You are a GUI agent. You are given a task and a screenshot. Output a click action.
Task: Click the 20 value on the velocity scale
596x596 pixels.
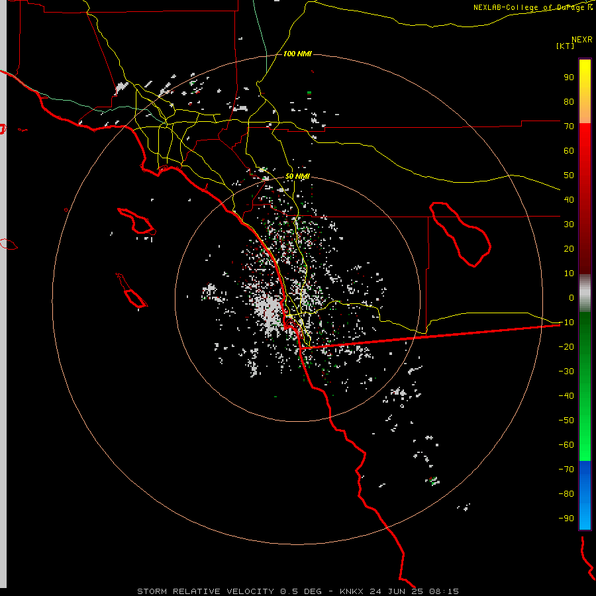point(569,249)
